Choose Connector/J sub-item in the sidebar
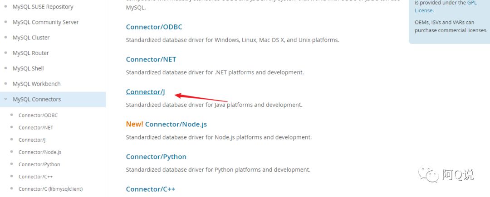 32,140
